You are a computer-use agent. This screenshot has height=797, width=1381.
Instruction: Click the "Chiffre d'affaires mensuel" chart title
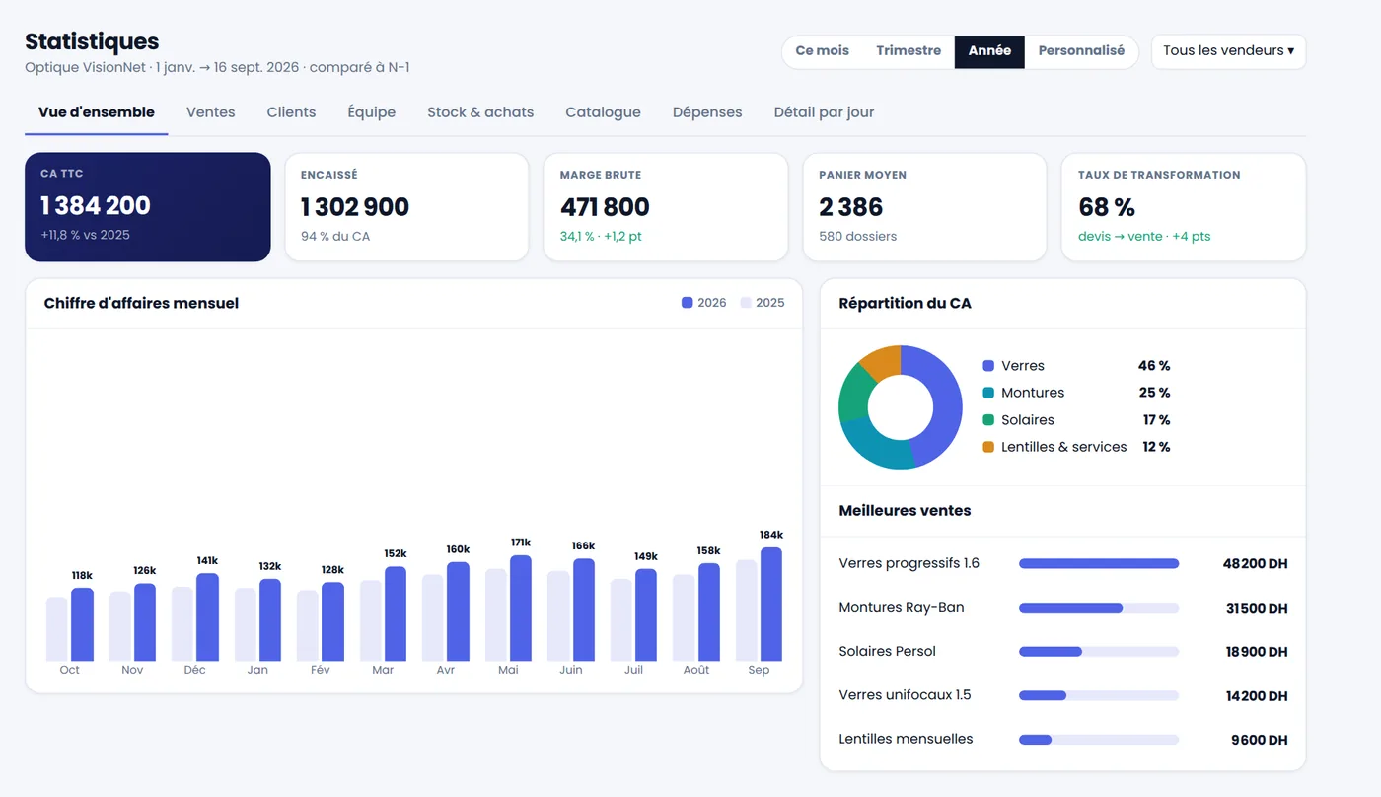point(141,303)
